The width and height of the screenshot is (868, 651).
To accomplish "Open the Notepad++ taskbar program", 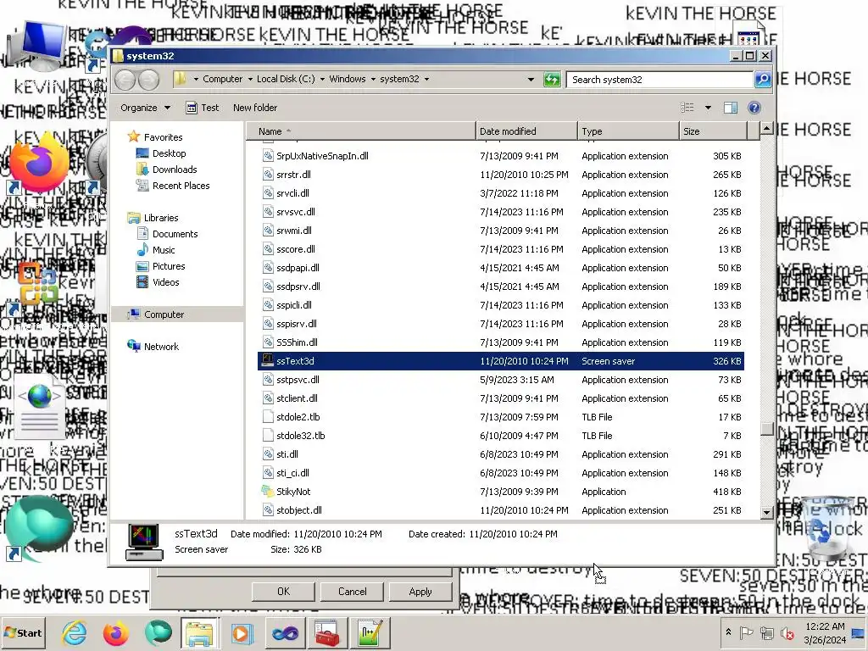I will point(370,632).
